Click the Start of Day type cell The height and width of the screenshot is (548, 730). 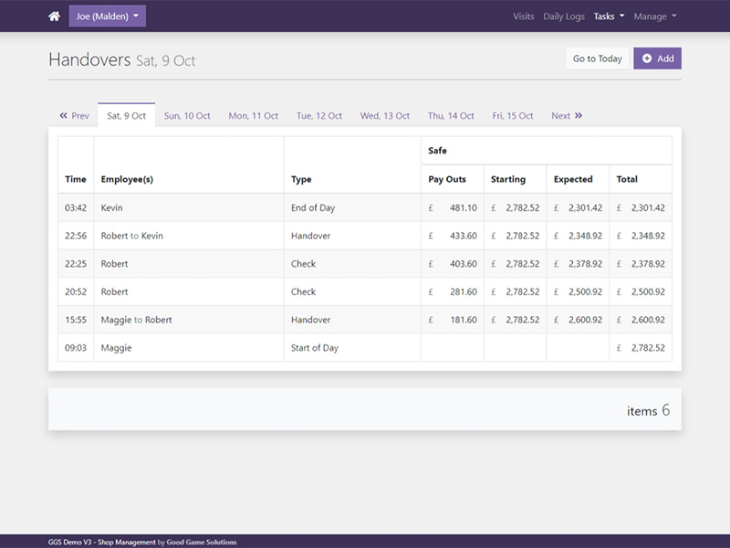352,348
